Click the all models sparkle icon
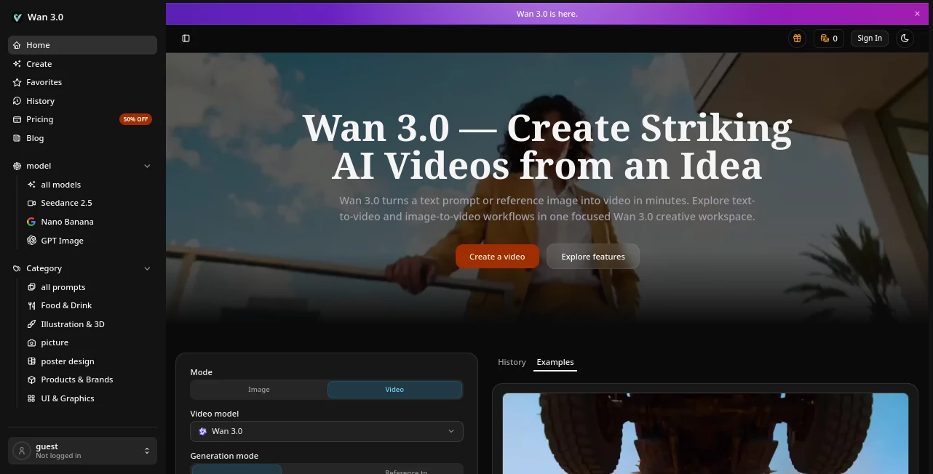This screenshot has width=933, height=474. tap(31, 185)
